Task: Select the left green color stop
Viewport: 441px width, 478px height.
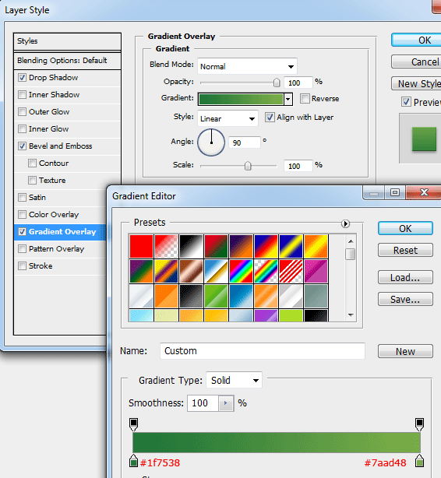Action: [x=133, y=461]
